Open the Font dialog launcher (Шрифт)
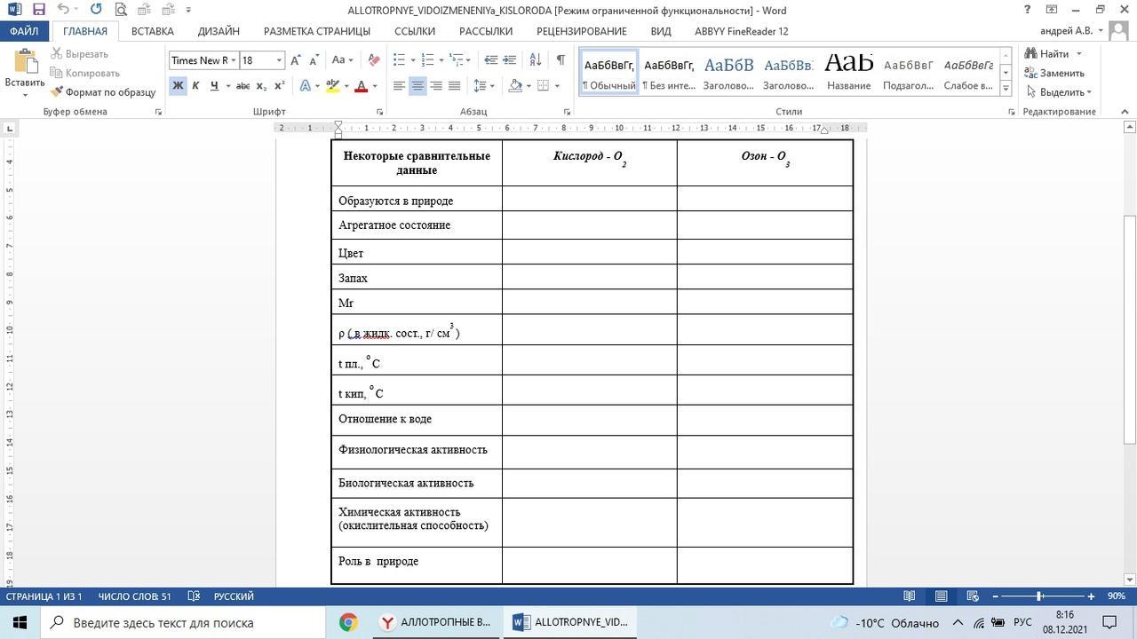The width and height of the screenshot is (1137, 639). click(x=379, y=112)
